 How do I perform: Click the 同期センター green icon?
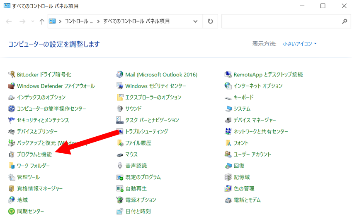coord(12,211)
